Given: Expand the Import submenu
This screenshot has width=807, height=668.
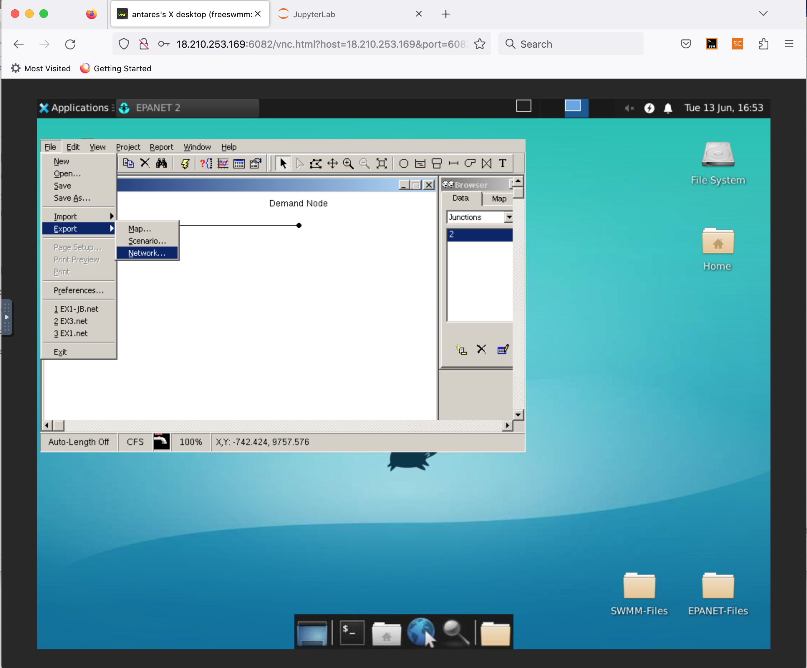Looking at the screenshot, I should (x=79, y=216).
